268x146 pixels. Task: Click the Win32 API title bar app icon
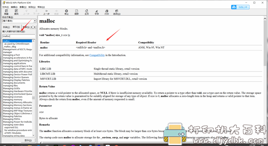[x=3, y=3]
